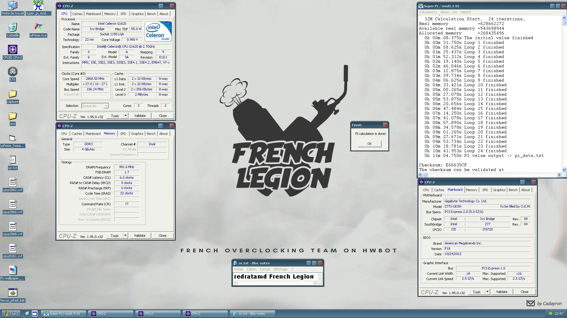Close the Finish dialog window
The image size is (567, 318).
[385, 125]
